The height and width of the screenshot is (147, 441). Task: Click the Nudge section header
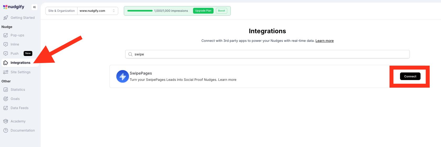(7, 27)
